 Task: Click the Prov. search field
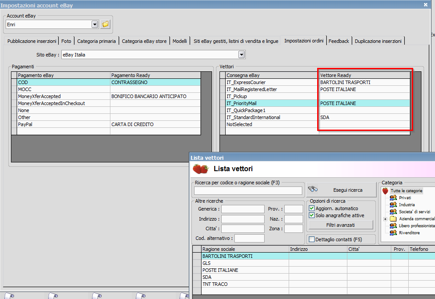pos(294,209)
